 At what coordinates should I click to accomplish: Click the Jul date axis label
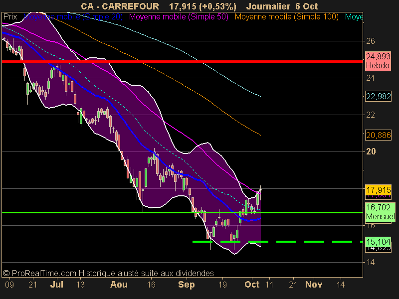coord(57,284)
